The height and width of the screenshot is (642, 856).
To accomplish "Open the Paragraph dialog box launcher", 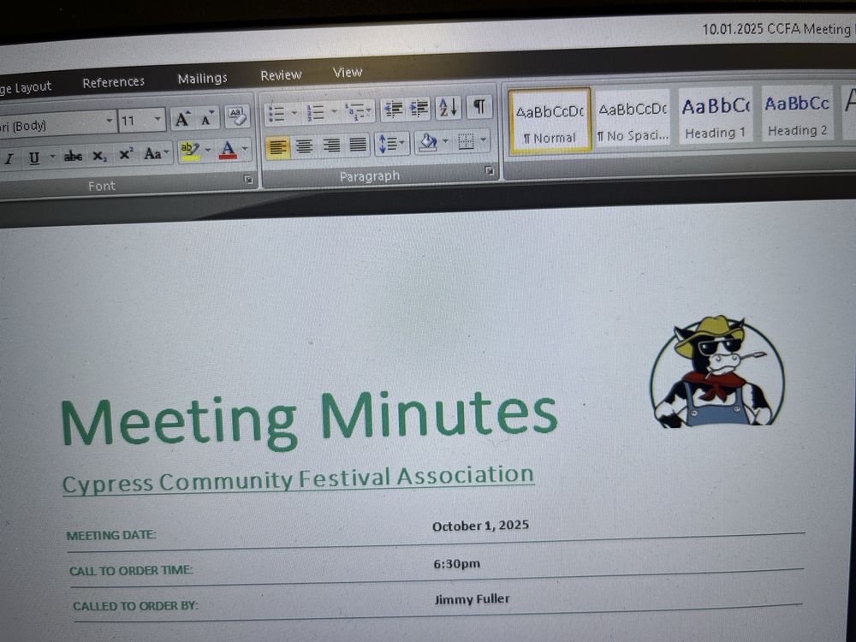I will 490,172.
